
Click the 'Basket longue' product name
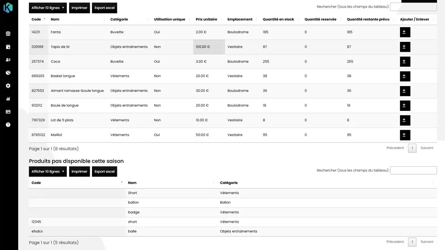[x=63, y=76]
